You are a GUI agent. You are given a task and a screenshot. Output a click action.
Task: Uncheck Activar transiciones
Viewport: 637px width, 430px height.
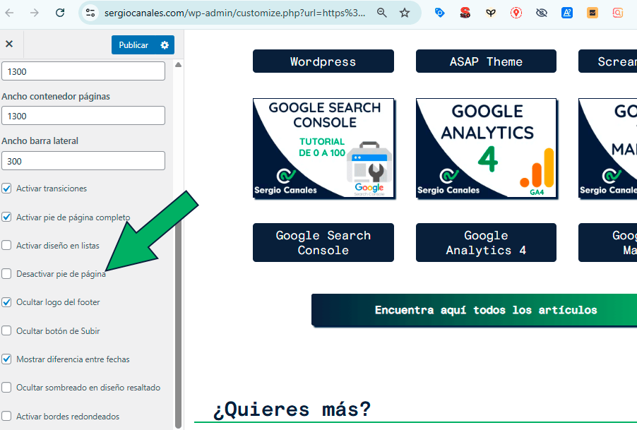tap(7, 189)
